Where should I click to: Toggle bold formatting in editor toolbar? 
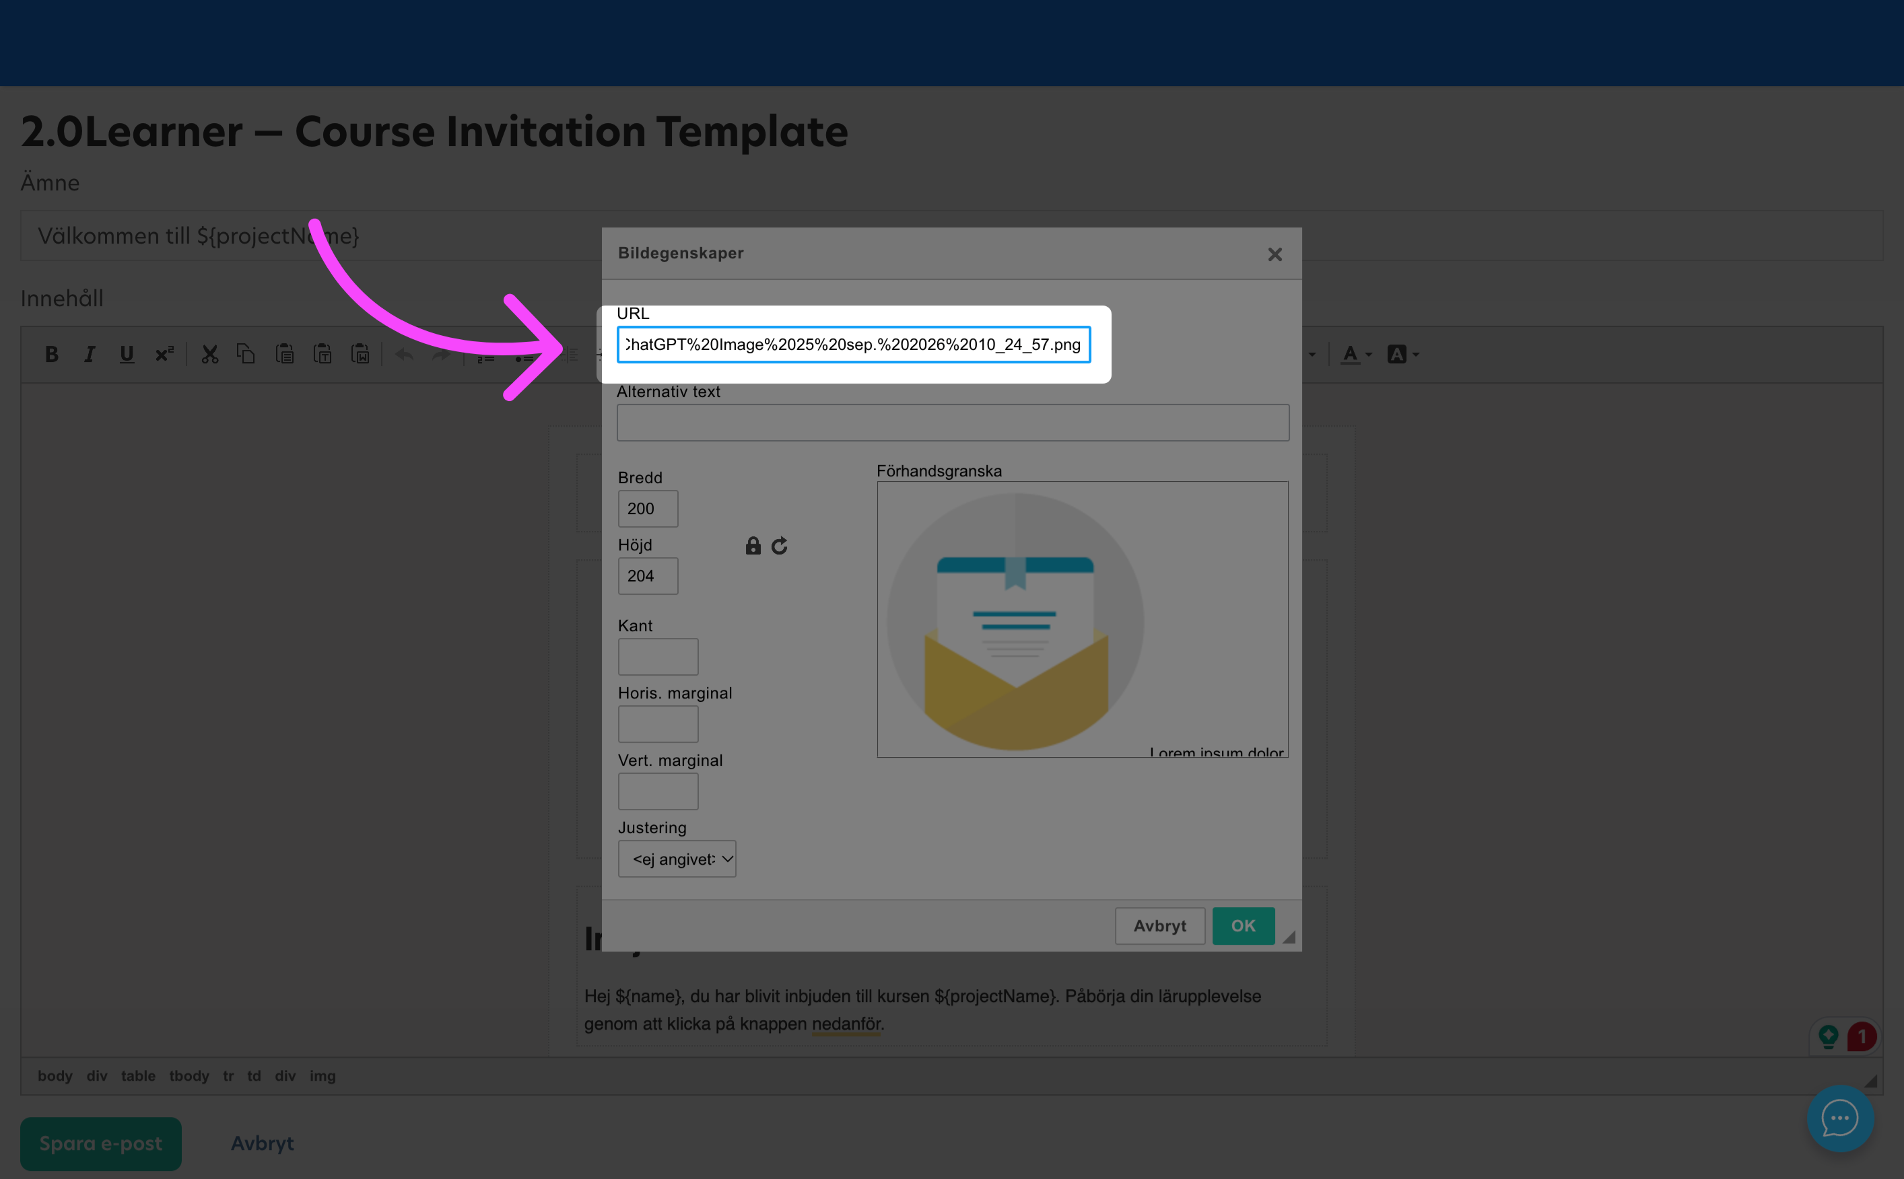tap(51, 355)
